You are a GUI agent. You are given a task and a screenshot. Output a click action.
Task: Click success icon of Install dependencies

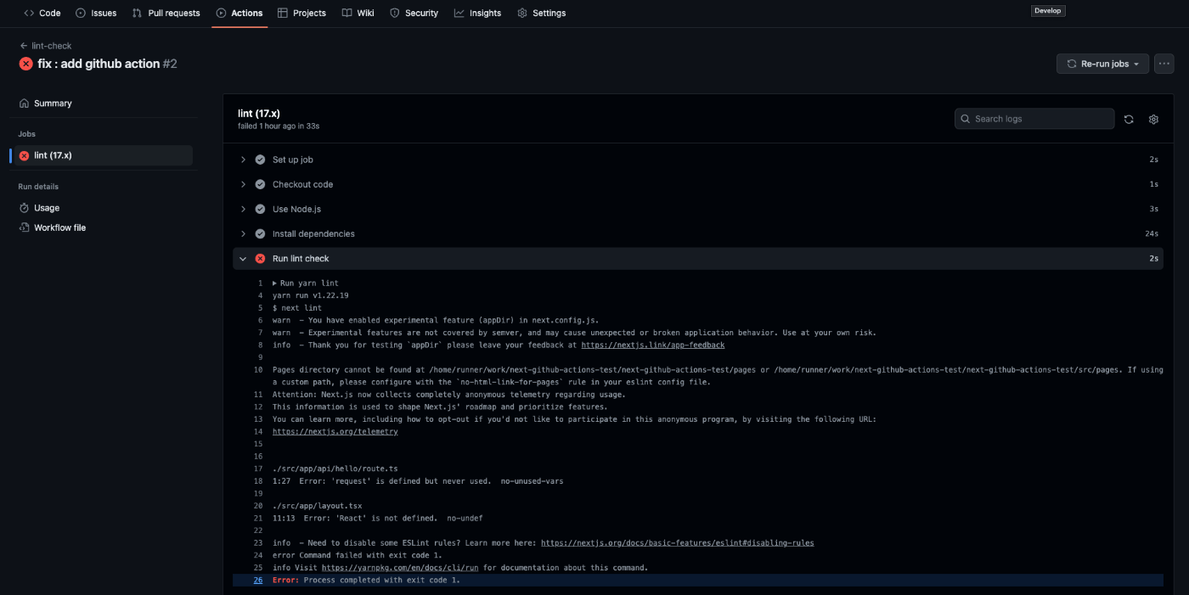tap(260, 233)
